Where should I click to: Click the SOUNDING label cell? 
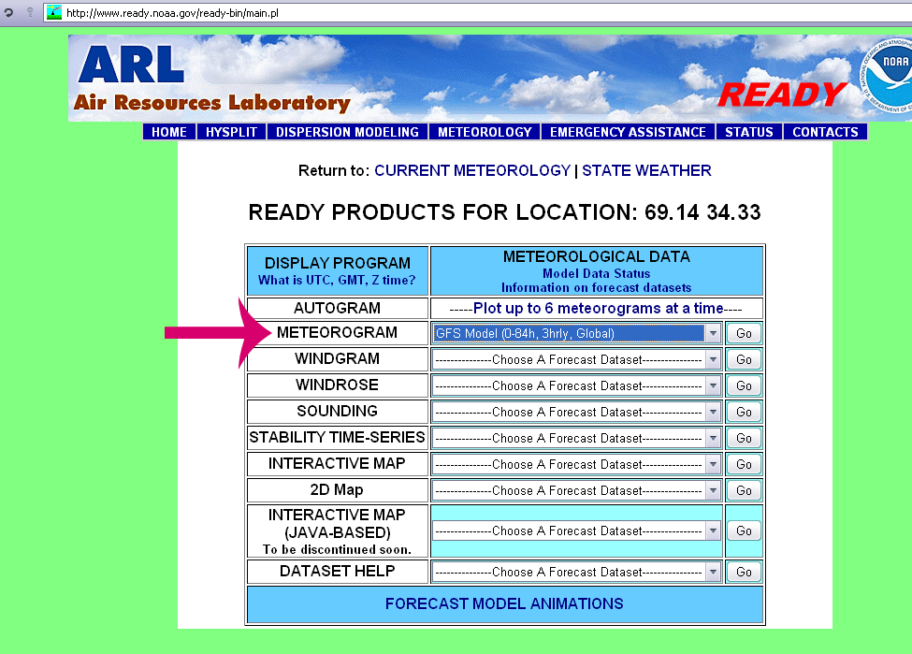(338, 412)
